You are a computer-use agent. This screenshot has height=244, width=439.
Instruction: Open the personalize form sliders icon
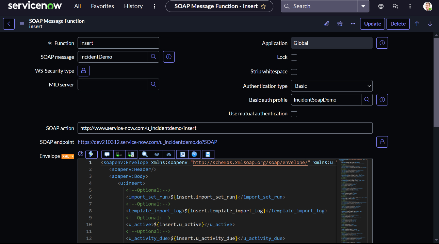point(340,24)
